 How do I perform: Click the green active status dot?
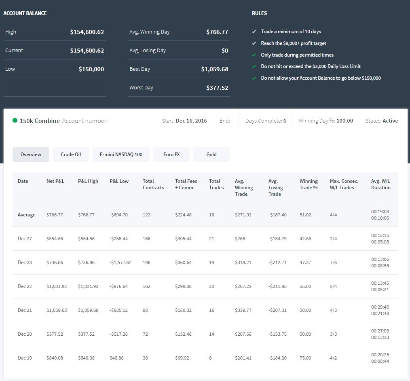[15, 120]
